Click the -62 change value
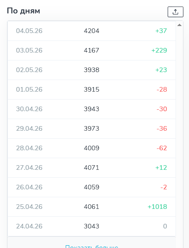Viewport: 189px width, 248px height. pos(162,148)
